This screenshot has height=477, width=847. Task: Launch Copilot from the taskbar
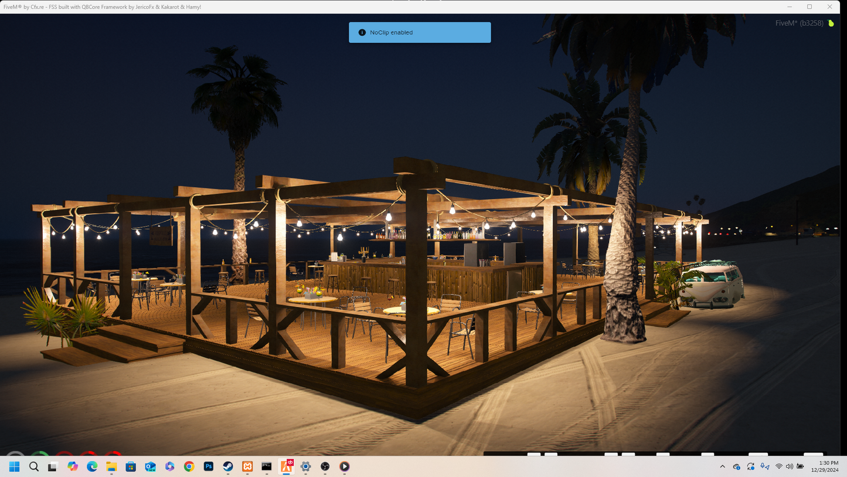coord(73,466)
